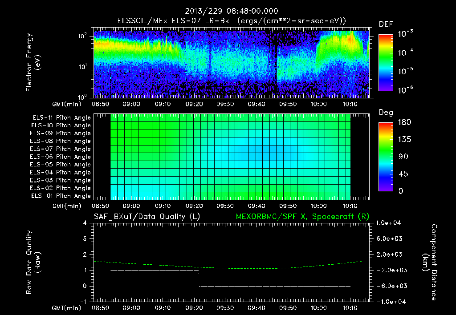The height and width of the screenshot is (315, 456).
Task: Click the DEF color bar in top panel
Action: tap(386, 62)
